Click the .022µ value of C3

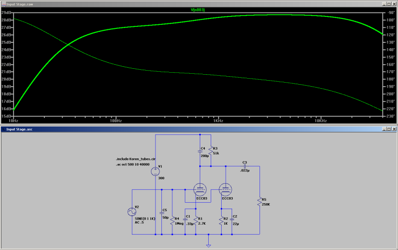pos(245,170)
